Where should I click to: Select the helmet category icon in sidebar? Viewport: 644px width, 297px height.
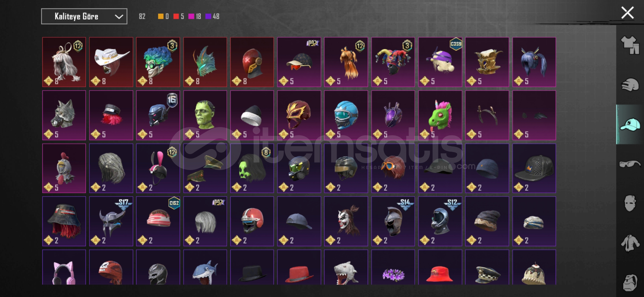[x=630, y=85]
